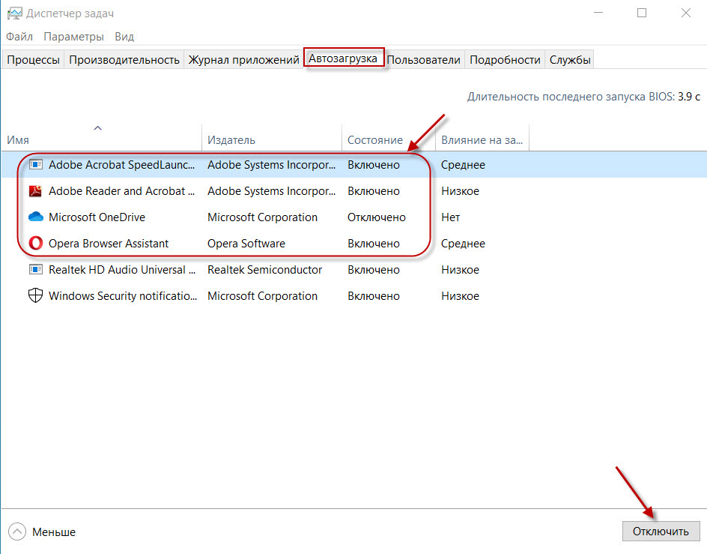Click the Microsoft OneDrive cloud icon
Screen dimensions: 707x554
tap(36, 217)
